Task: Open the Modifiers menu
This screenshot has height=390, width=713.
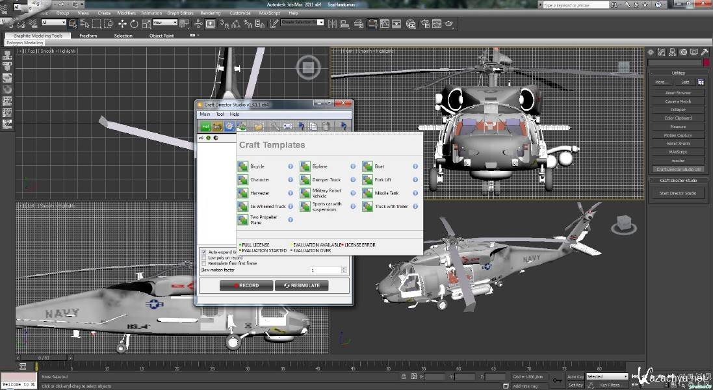Action: coord(126,13)
